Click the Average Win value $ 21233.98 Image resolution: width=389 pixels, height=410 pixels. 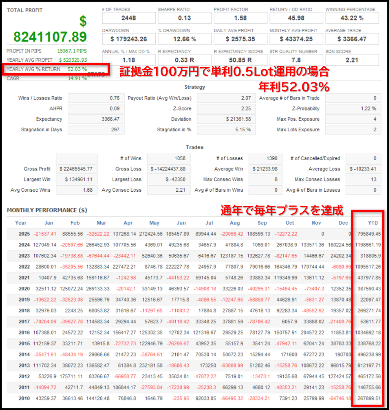[x=265, y=169]
